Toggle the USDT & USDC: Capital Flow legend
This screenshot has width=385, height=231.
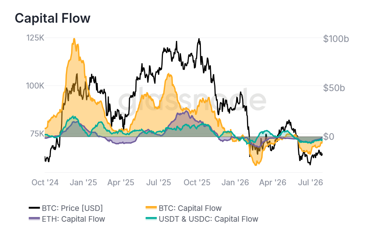pos(202,219)
